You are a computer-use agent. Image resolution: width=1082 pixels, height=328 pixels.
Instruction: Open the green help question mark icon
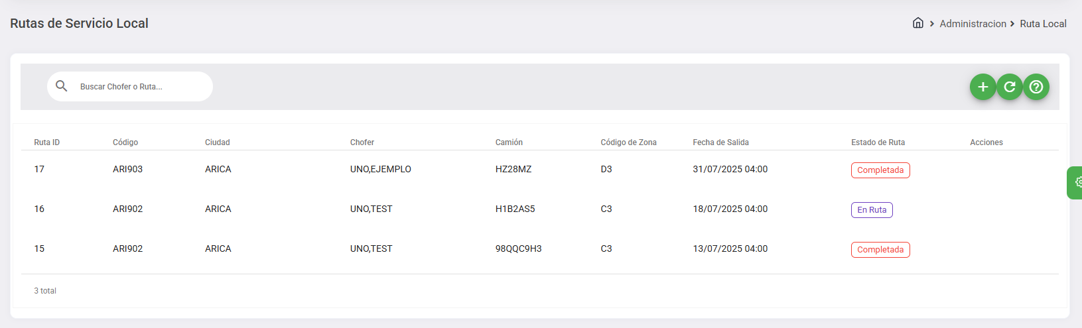pyautogui.click(x=1036, y=87)
